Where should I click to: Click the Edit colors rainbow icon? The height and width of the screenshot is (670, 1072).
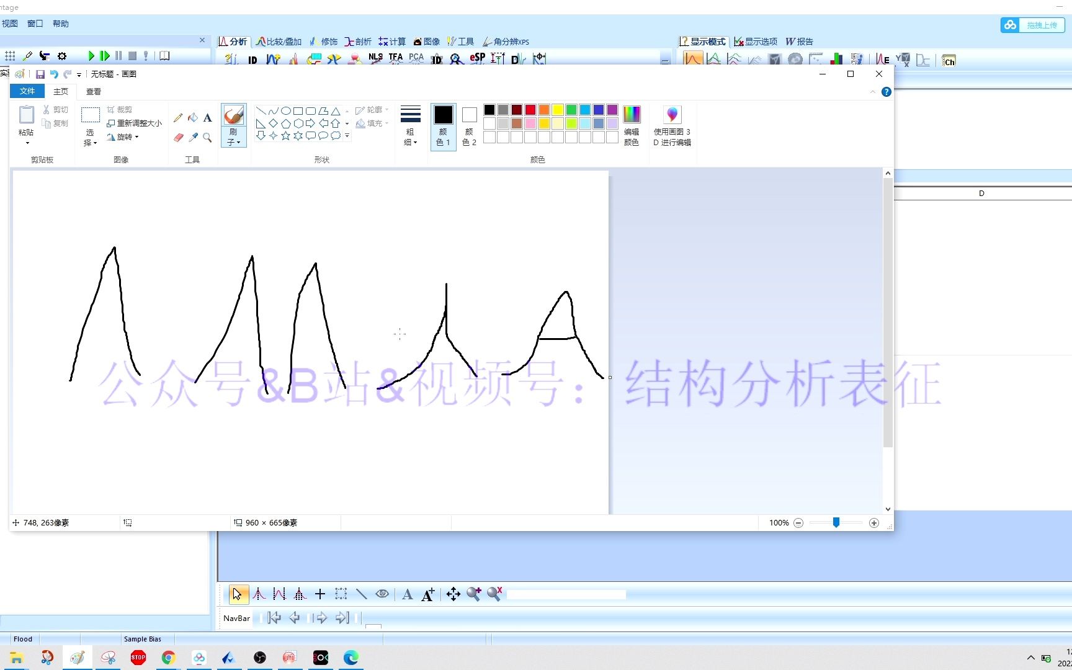click(632, 114)
